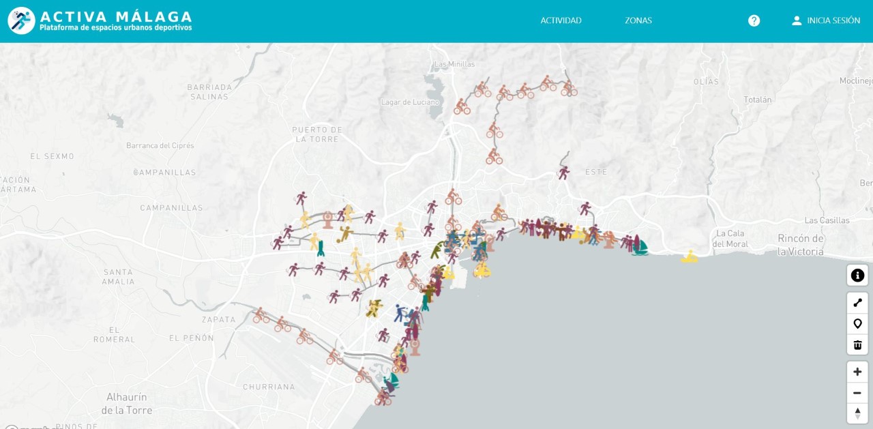Select the draw route line tool
The image size is (873, 429).
[857, 303]
